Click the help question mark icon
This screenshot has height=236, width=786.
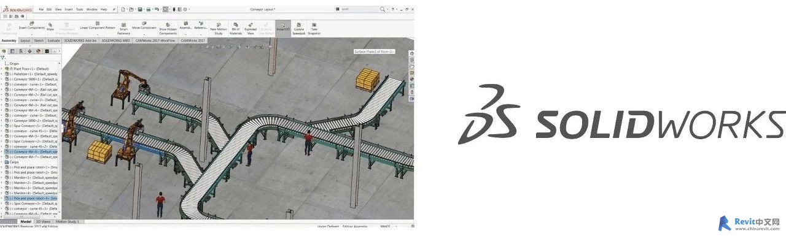(393, 10)
